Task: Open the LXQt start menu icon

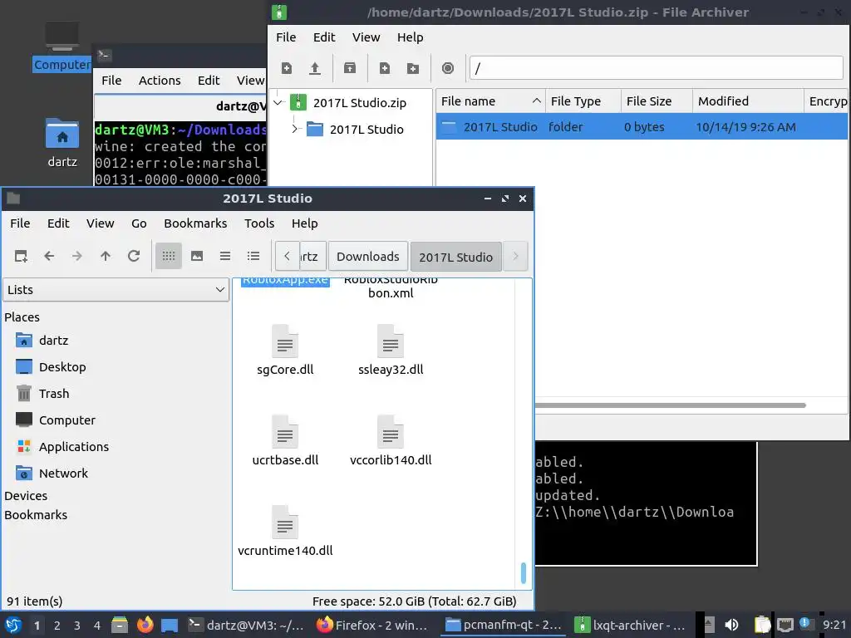Action: pyautogui.click(x=13, y=625)
